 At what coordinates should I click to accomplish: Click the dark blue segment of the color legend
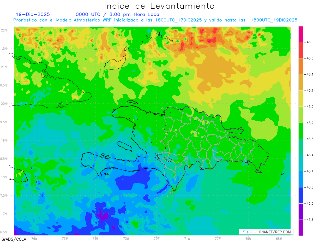[301, 195]
